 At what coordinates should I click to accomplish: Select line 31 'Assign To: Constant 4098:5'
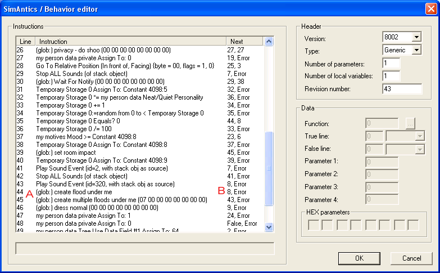(140, 89)
